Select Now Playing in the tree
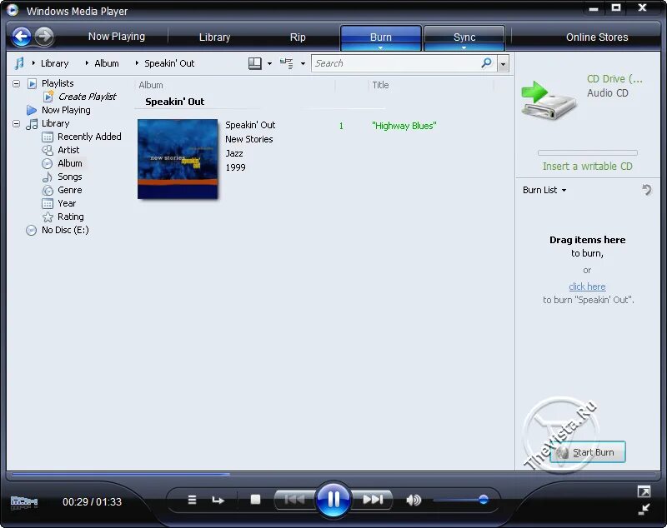This screenshot has height=528, width=667. 66,110
